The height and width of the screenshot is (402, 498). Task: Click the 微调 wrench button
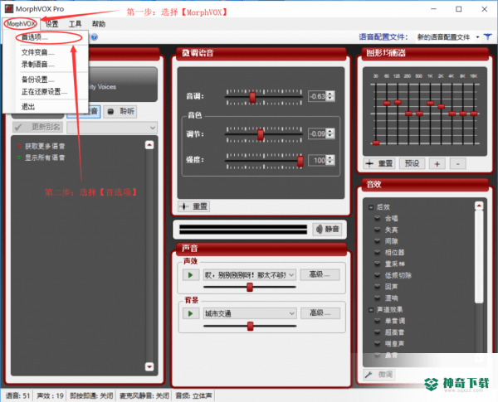[379, 375]
